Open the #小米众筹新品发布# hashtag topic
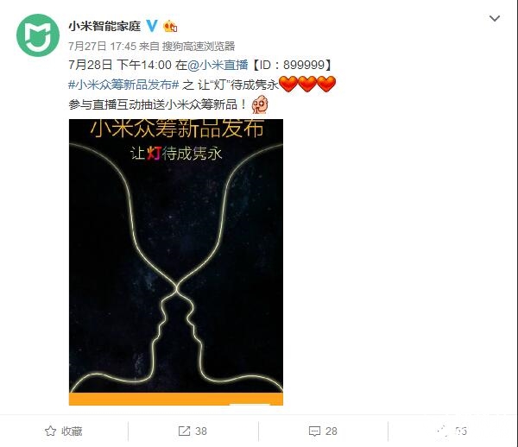The width and height of the screenshot is (518, 447). click(x=123, y=85)
